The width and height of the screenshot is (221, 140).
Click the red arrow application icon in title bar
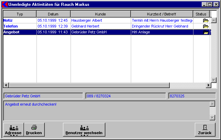(x=4, y=4)
